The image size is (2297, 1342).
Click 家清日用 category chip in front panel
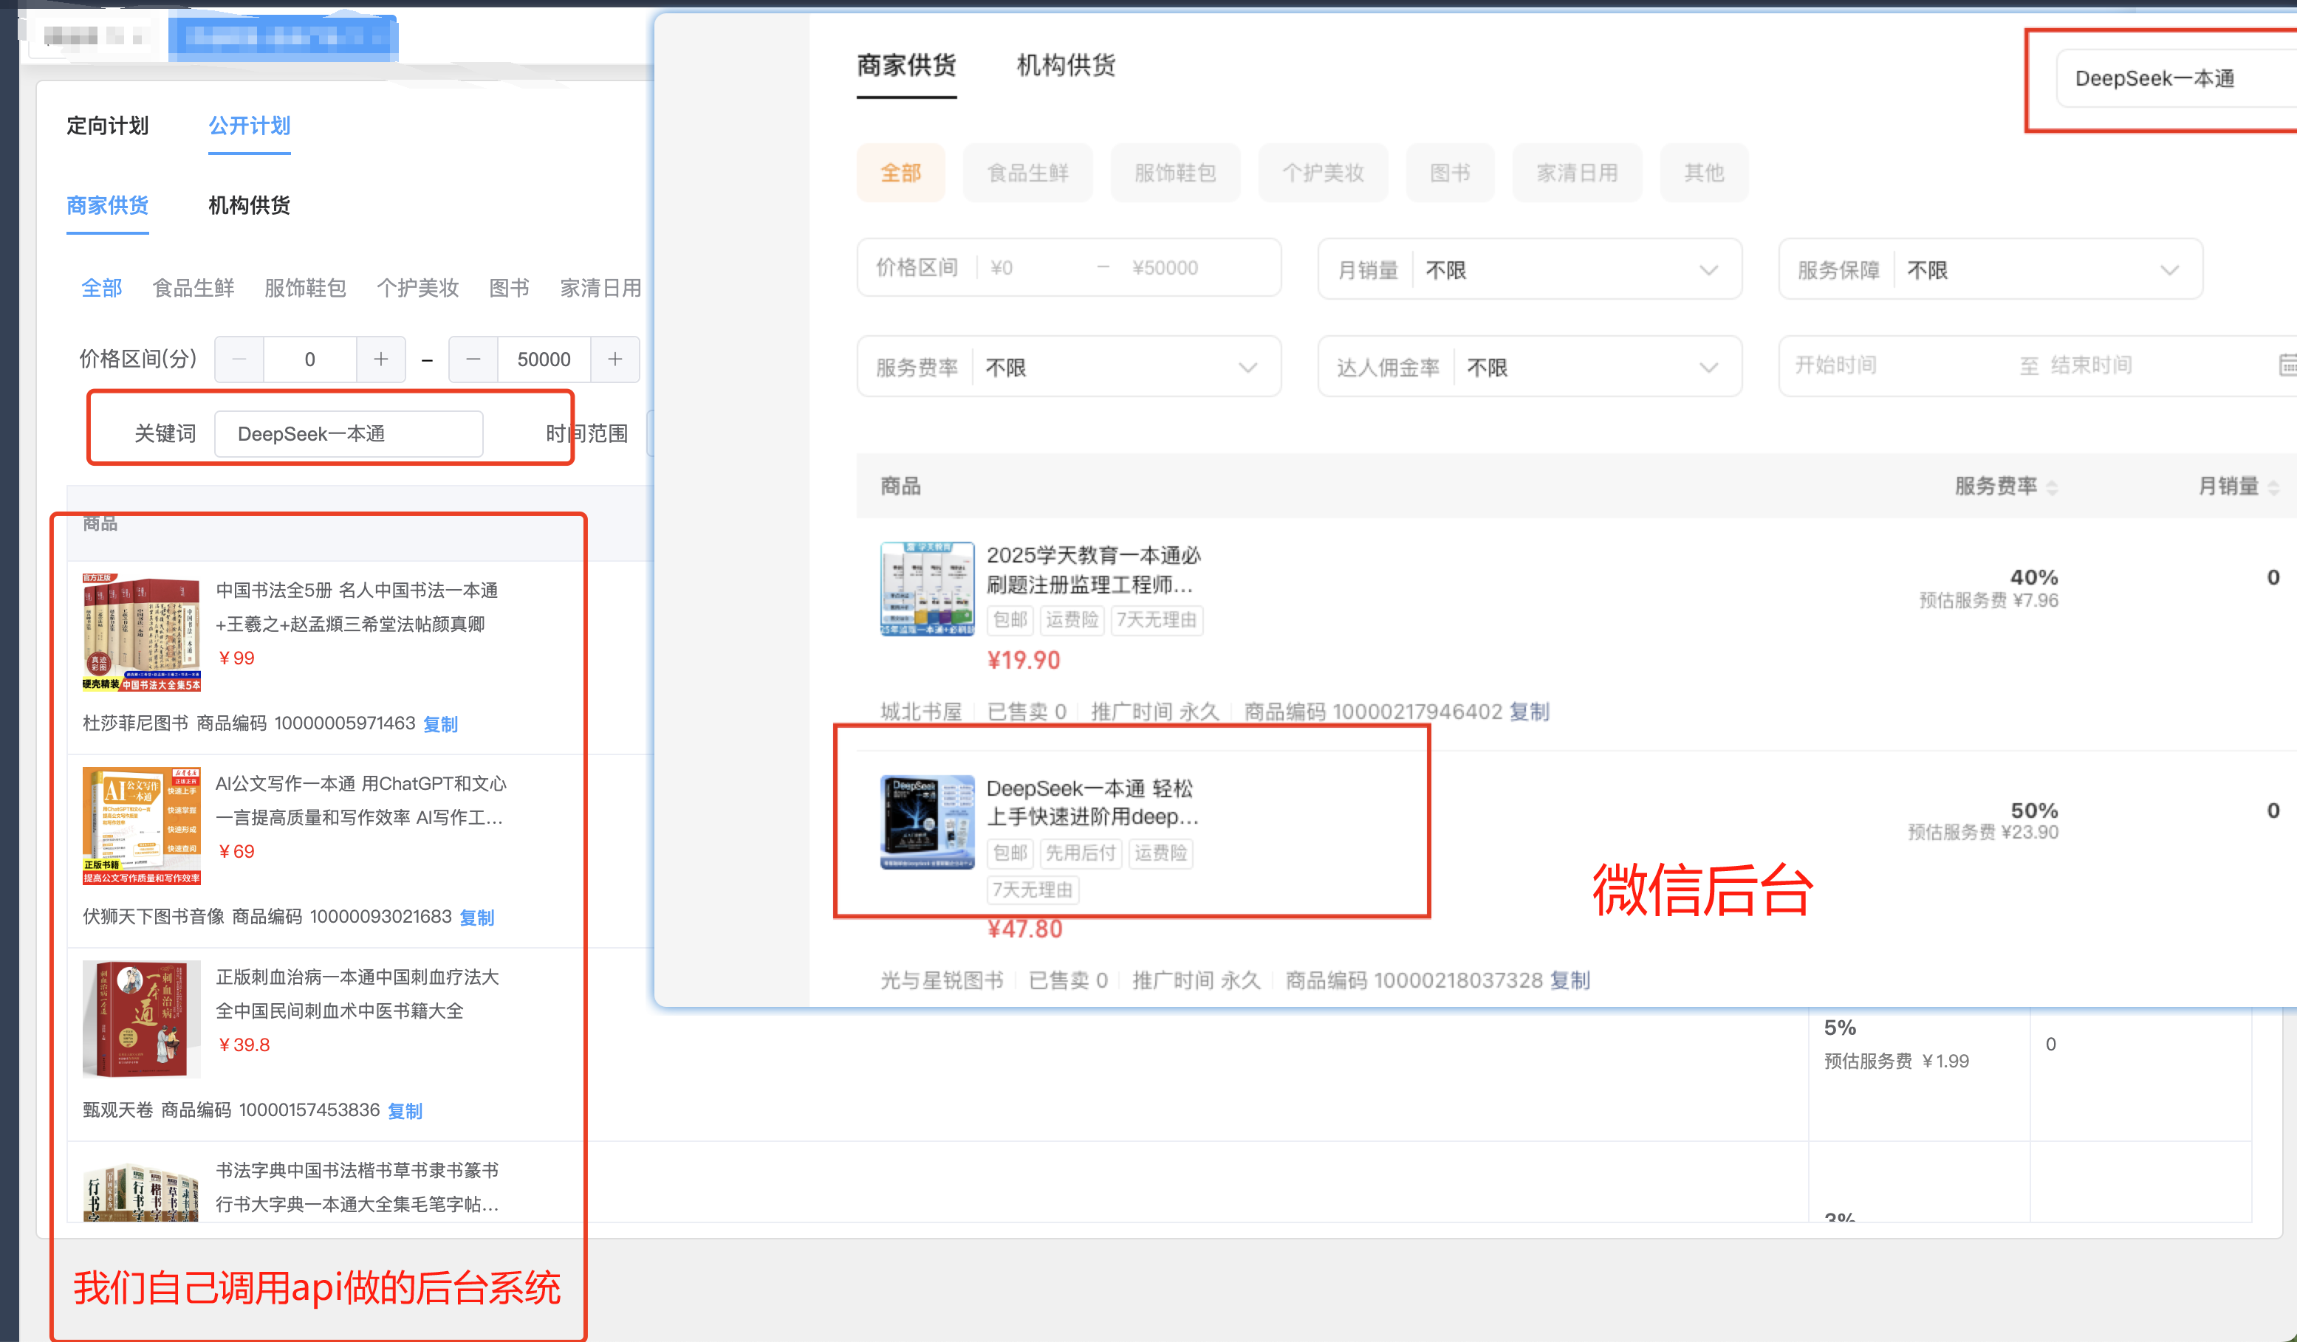pyautogui.click(x=1577, y=172)
